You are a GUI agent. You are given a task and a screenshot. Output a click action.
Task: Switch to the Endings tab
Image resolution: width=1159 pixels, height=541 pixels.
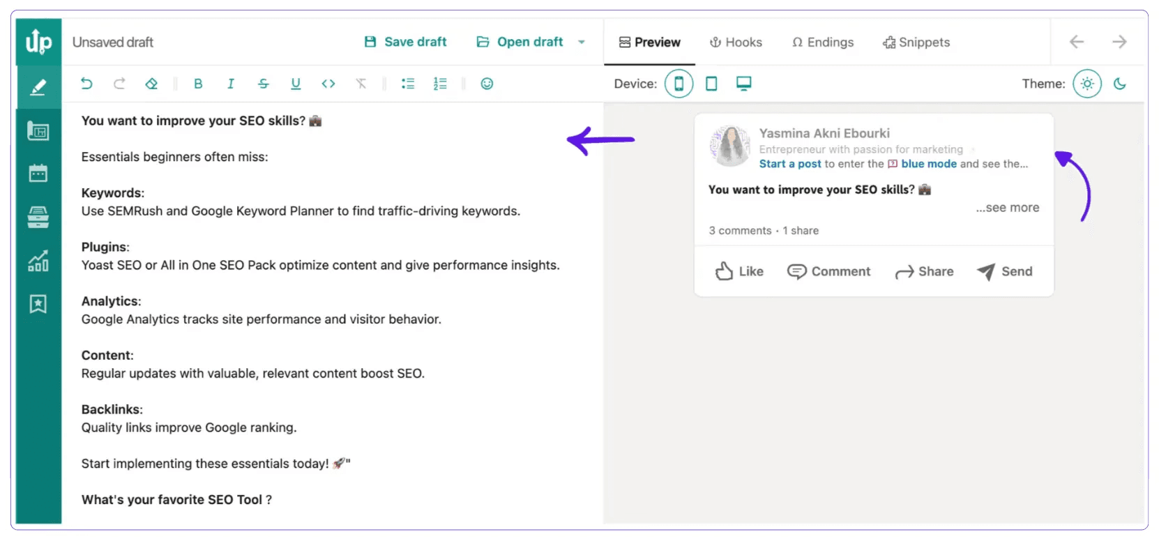point(823,42)
